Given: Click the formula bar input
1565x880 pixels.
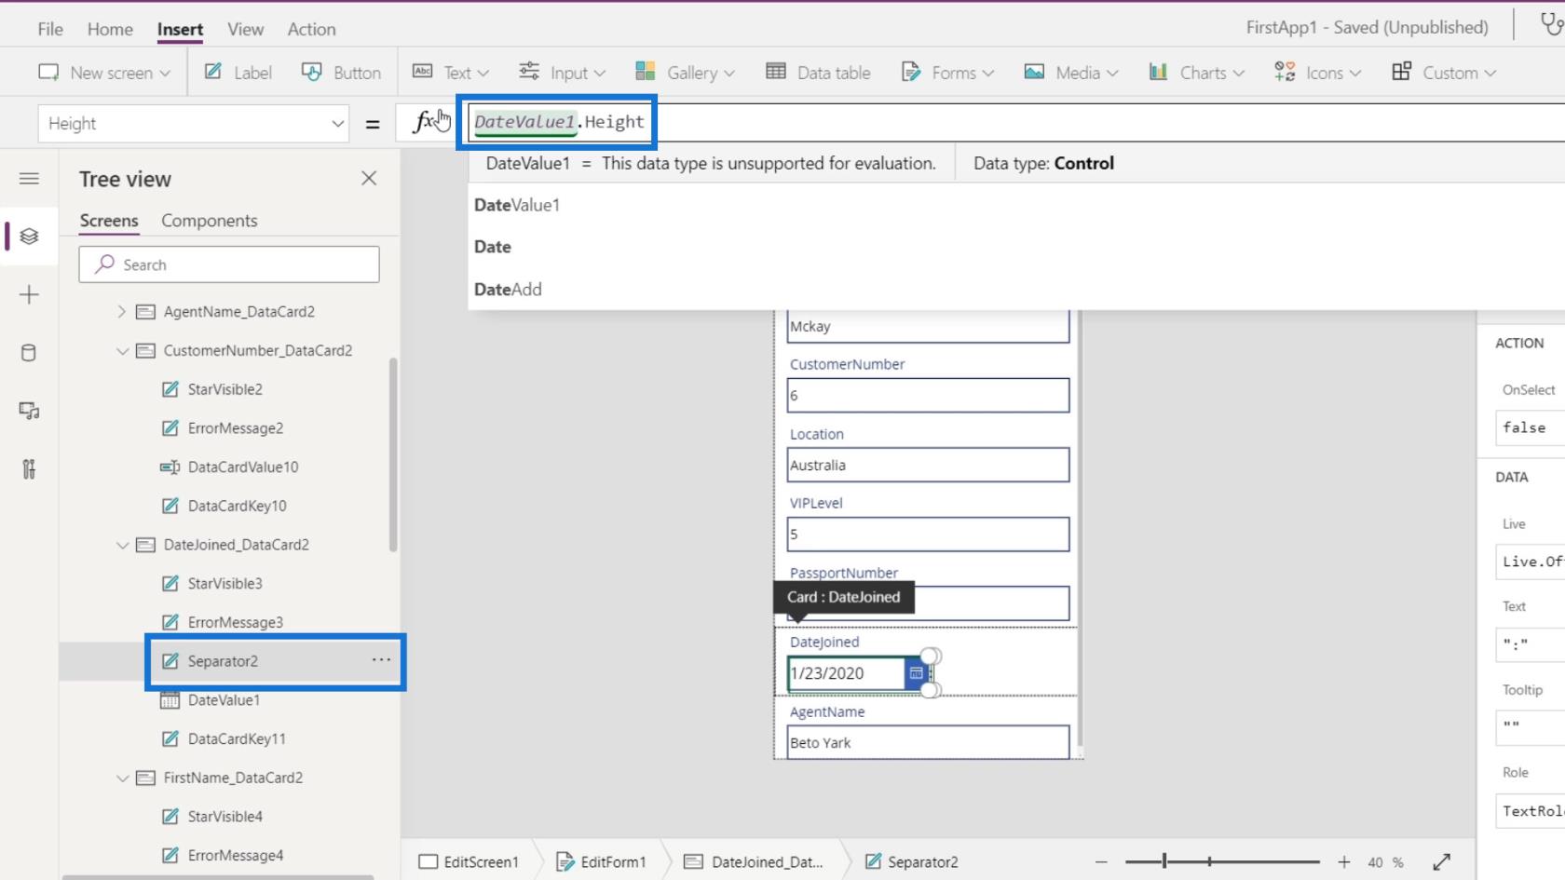Looking at the screenshot, I should click(x=1015, y=122).
